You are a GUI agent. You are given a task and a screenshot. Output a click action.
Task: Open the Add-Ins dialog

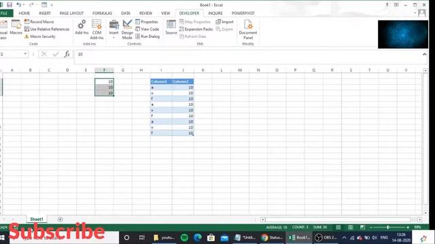tap(82, 27)
